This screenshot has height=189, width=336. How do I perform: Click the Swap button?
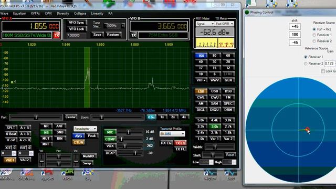(x=87, y=163)
